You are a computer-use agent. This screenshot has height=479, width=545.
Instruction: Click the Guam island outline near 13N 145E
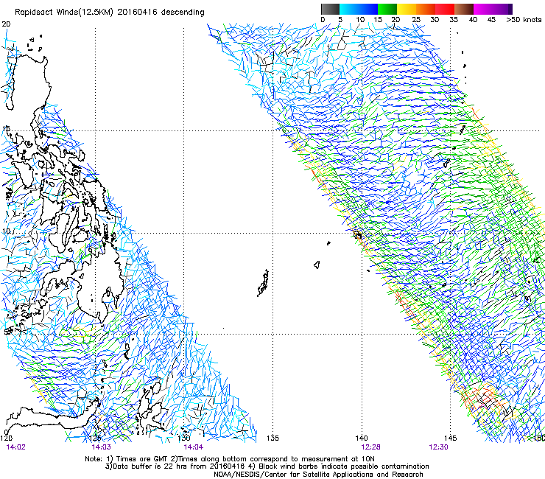click(x=446, y=163)
